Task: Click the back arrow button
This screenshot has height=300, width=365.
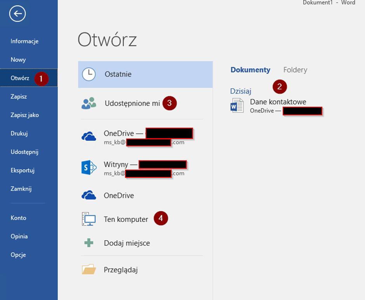Action: coord(17,14)
